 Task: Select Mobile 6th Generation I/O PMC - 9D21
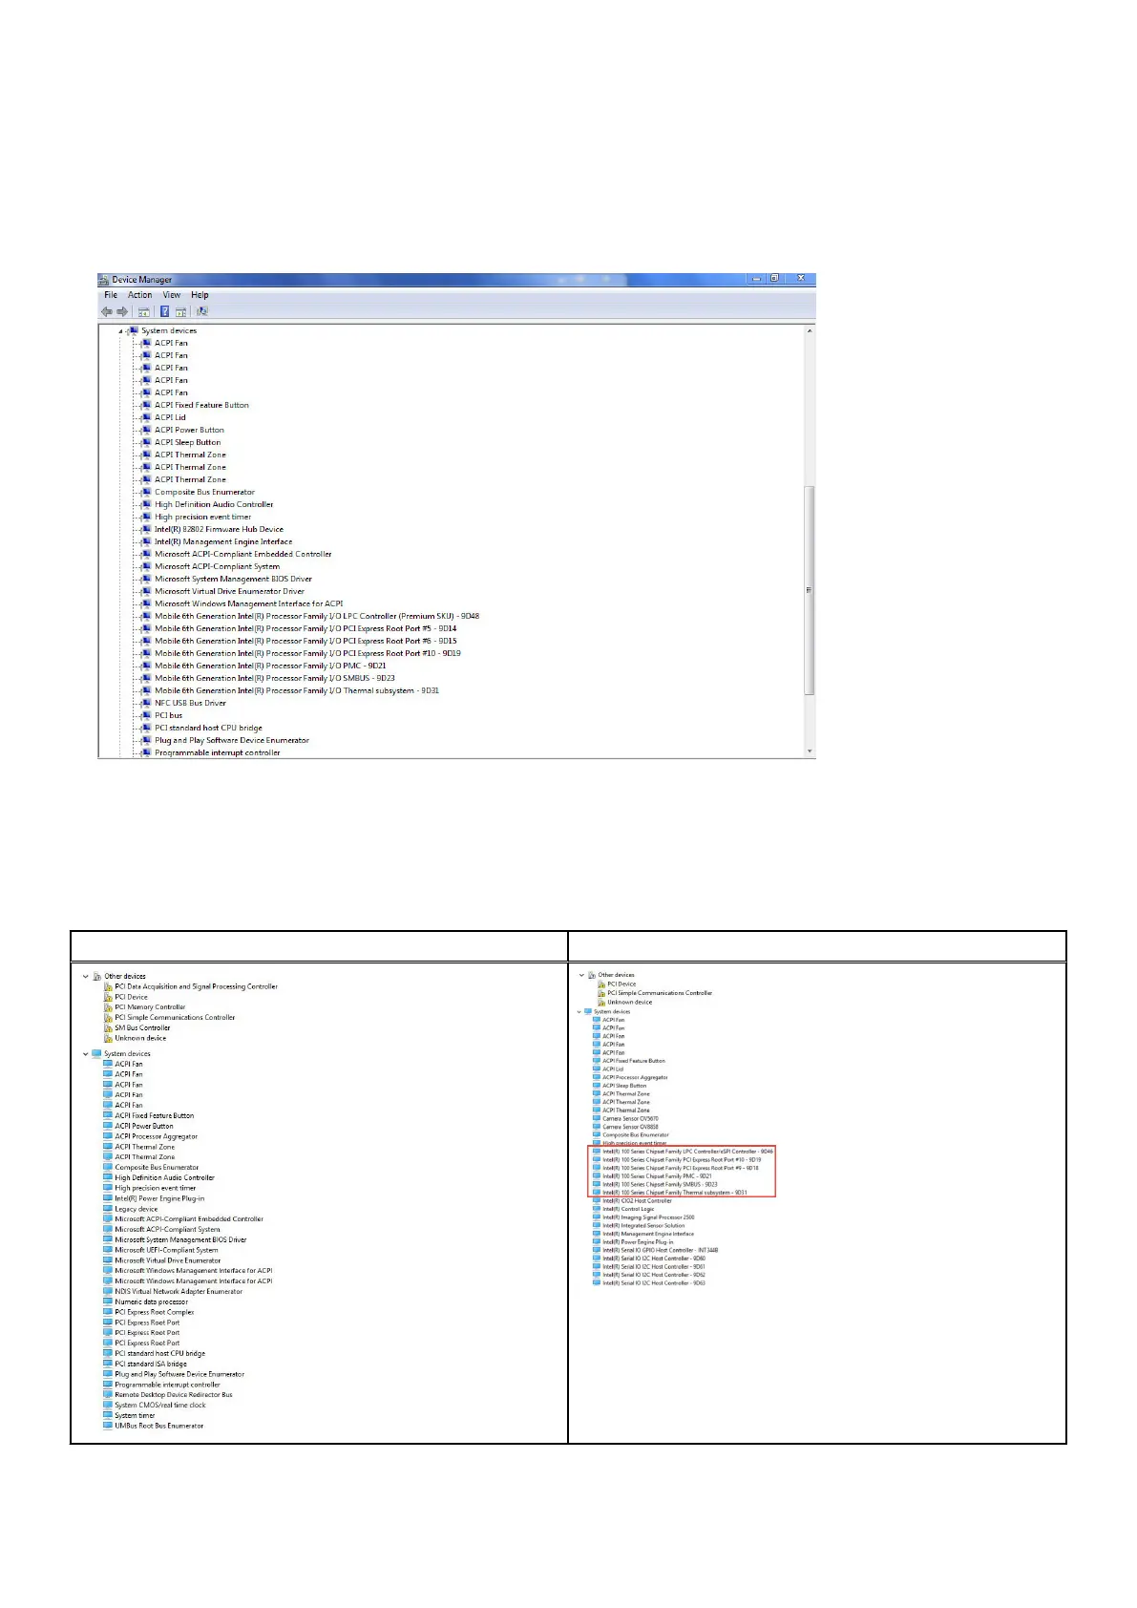[x=270, y=666]
